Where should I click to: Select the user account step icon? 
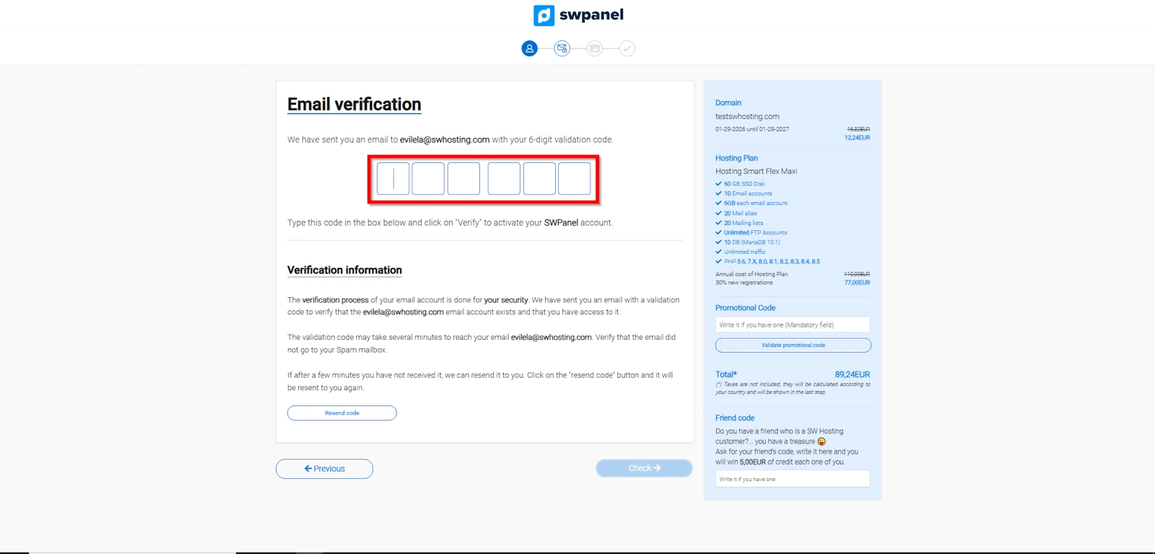pyautogui.click(x=530, y=48)
